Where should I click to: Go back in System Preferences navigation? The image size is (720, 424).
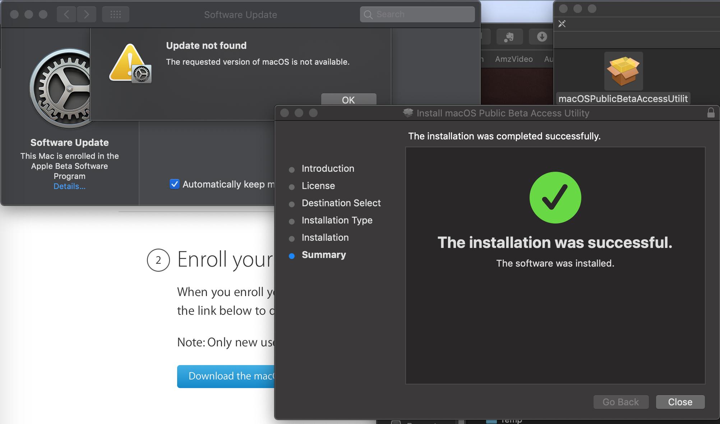tap(66, 14)
